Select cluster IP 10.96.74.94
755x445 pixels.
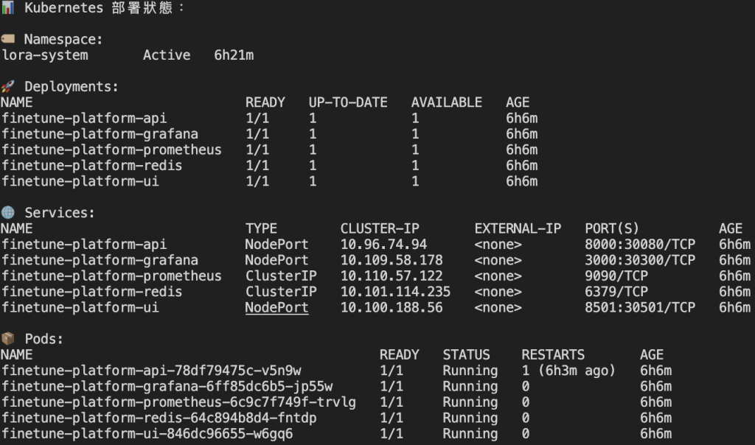383,245
